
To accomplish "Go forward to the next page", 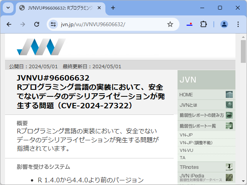I will click(x=23, y=24).
